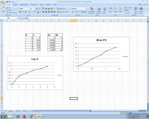The height and width of the screenshot is (119, 149).
Task: Switch to the View tab
Action: [x=55, y=5]
